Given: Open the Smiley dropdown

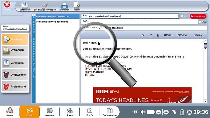Looking at the screenshot, I should [x=199, y=35].
